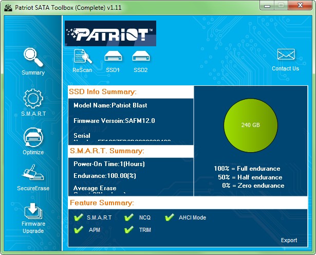Viewport: 316px width, 255px height.
Task: Click the ReScan document icon
Action: tap(83, 57)
